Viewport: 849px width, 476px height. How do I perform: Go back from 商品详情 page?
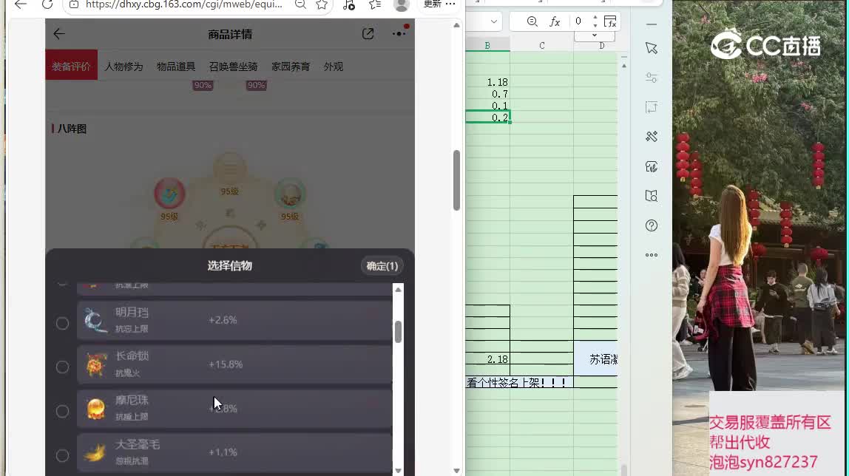(x=59, y=33)
